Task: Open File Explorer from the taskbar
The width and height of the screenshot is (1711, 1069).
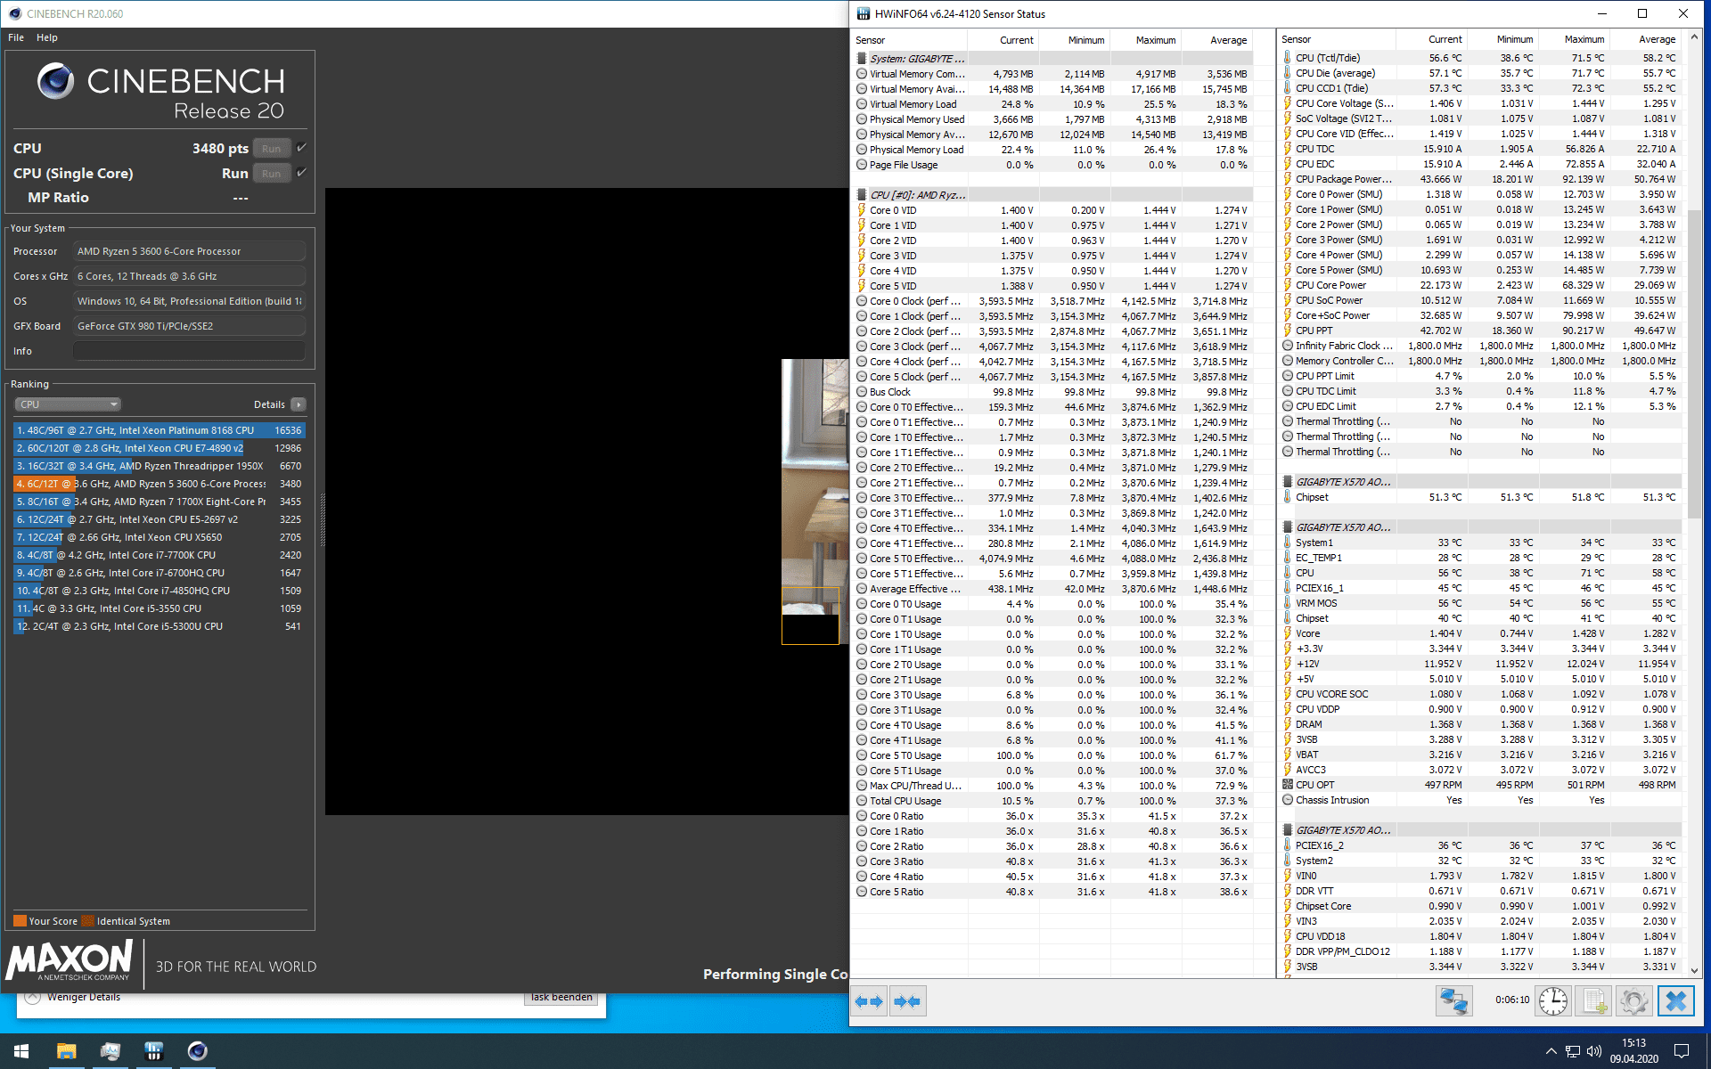Action: tap(66, 1051)
